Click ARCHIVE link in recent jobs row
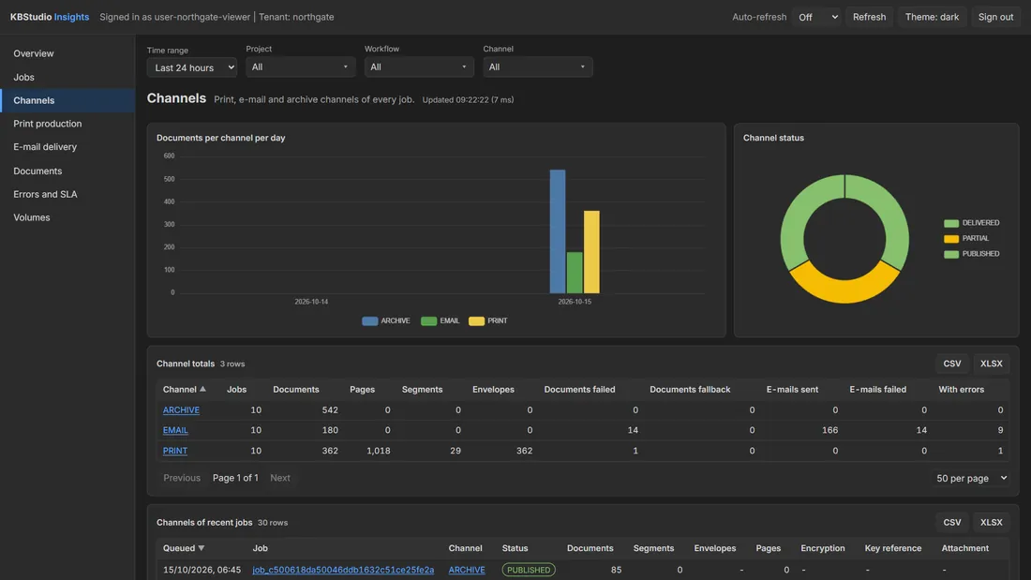Image resolution: width=1031 pixels, height=580 pixels. 467,570
